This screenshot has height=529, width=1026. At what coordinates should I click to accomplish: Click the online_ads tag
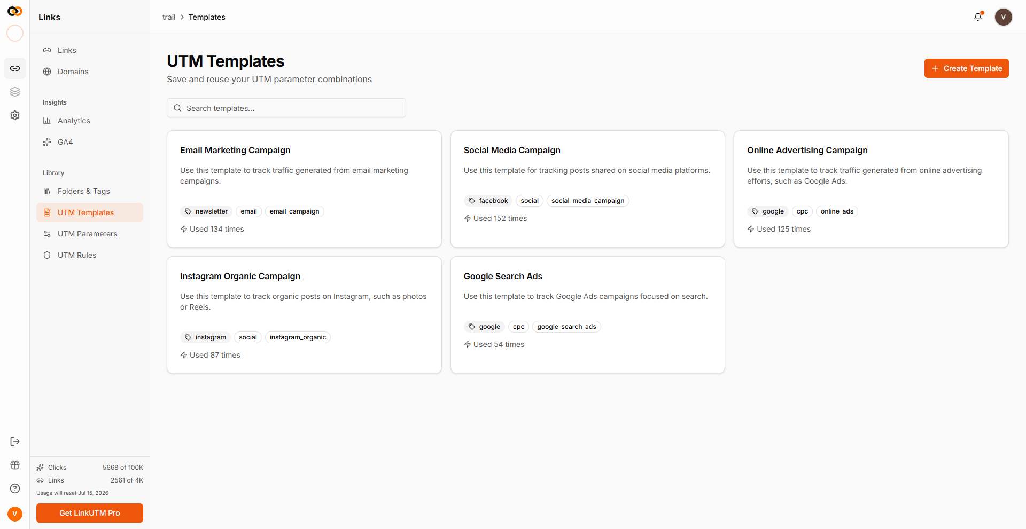click(x=837, y=211)
